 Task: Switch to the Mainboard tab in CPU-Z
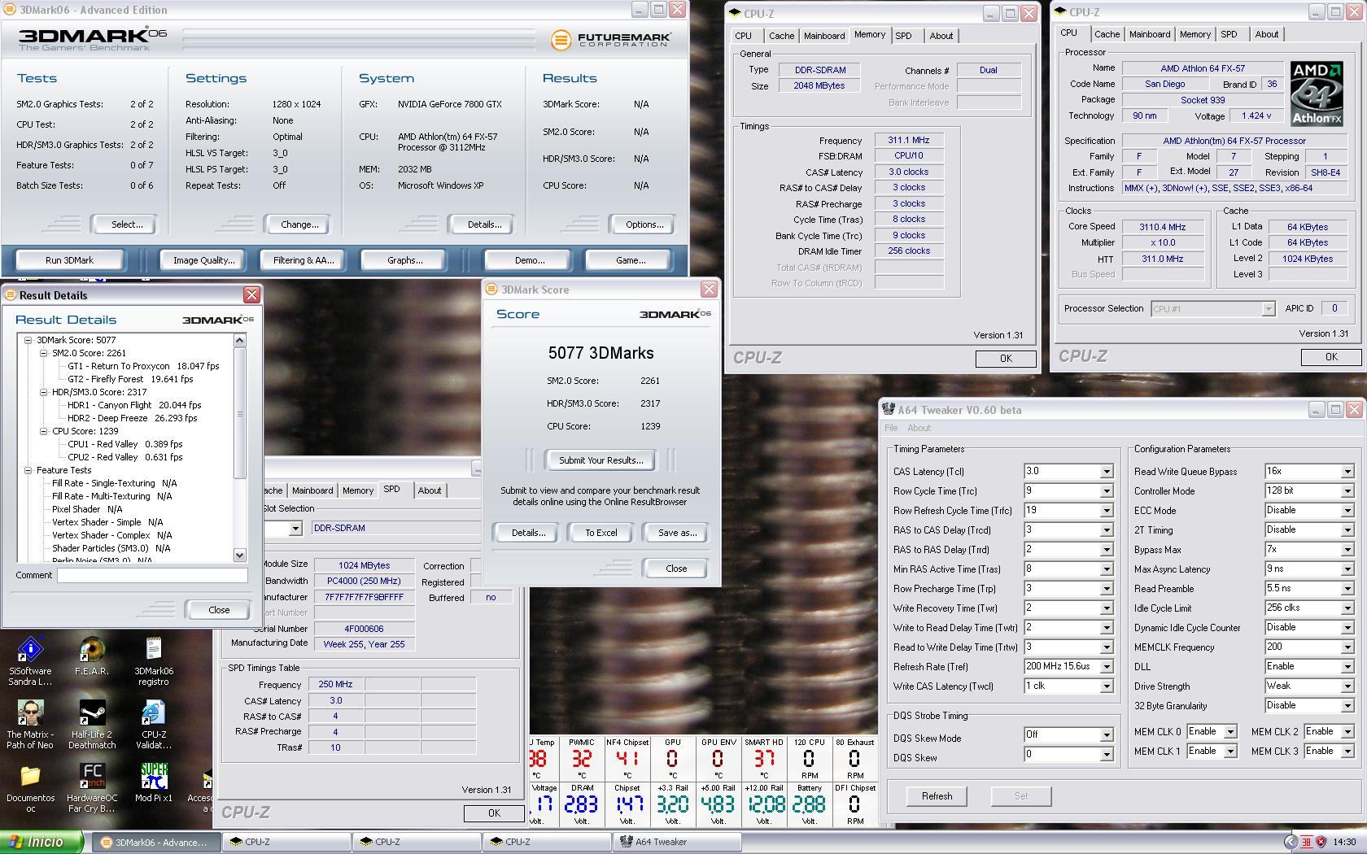point(823,36)
